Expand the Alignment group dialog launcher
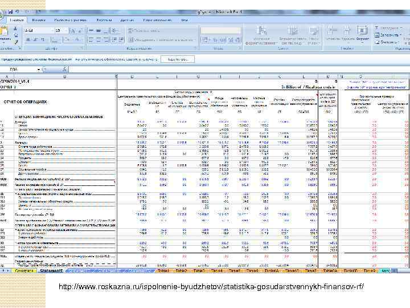The width and height of the screenshot is (410, 308). click(195, 48)
